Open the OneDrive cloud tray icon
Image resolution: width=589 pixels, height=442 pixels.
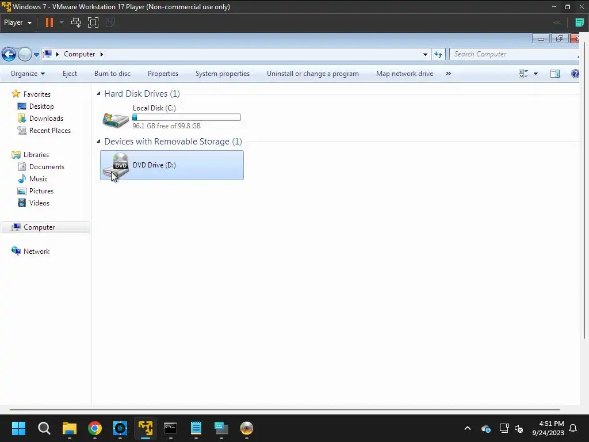pos(485,428)
